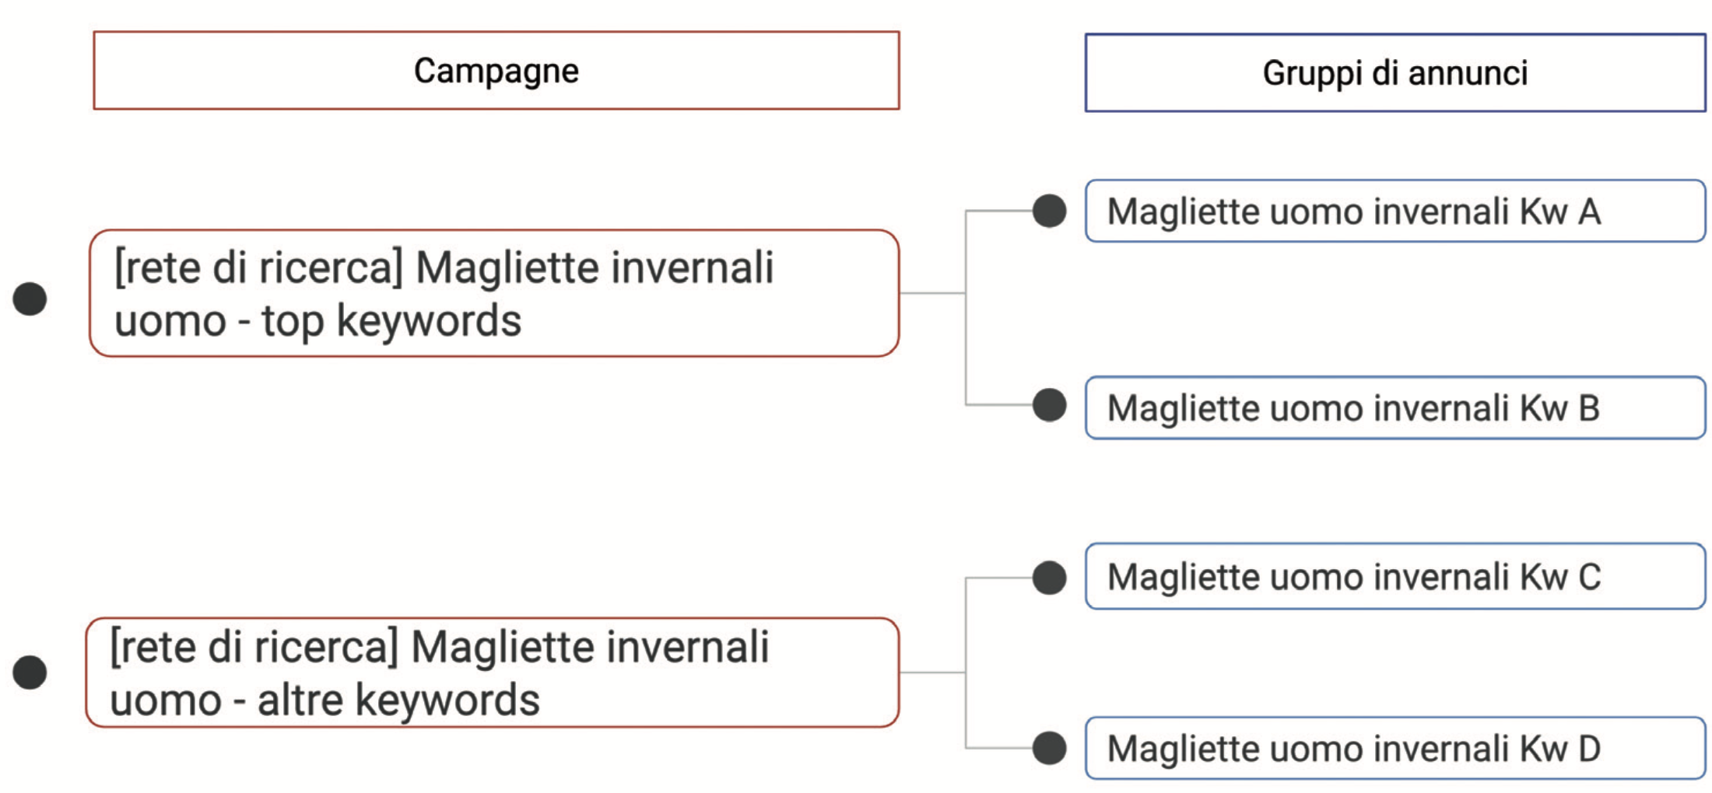Select the dot next to Kw C
This screenshot has height=793, width=1712.
(x=1049, y=578)
